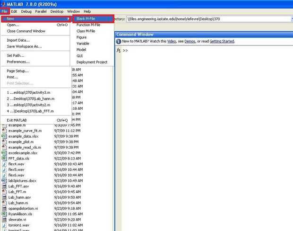Click the Command Window title bar
Image resolution: width=293 pixels, height=231 pixels.
[x=204, y=35]
